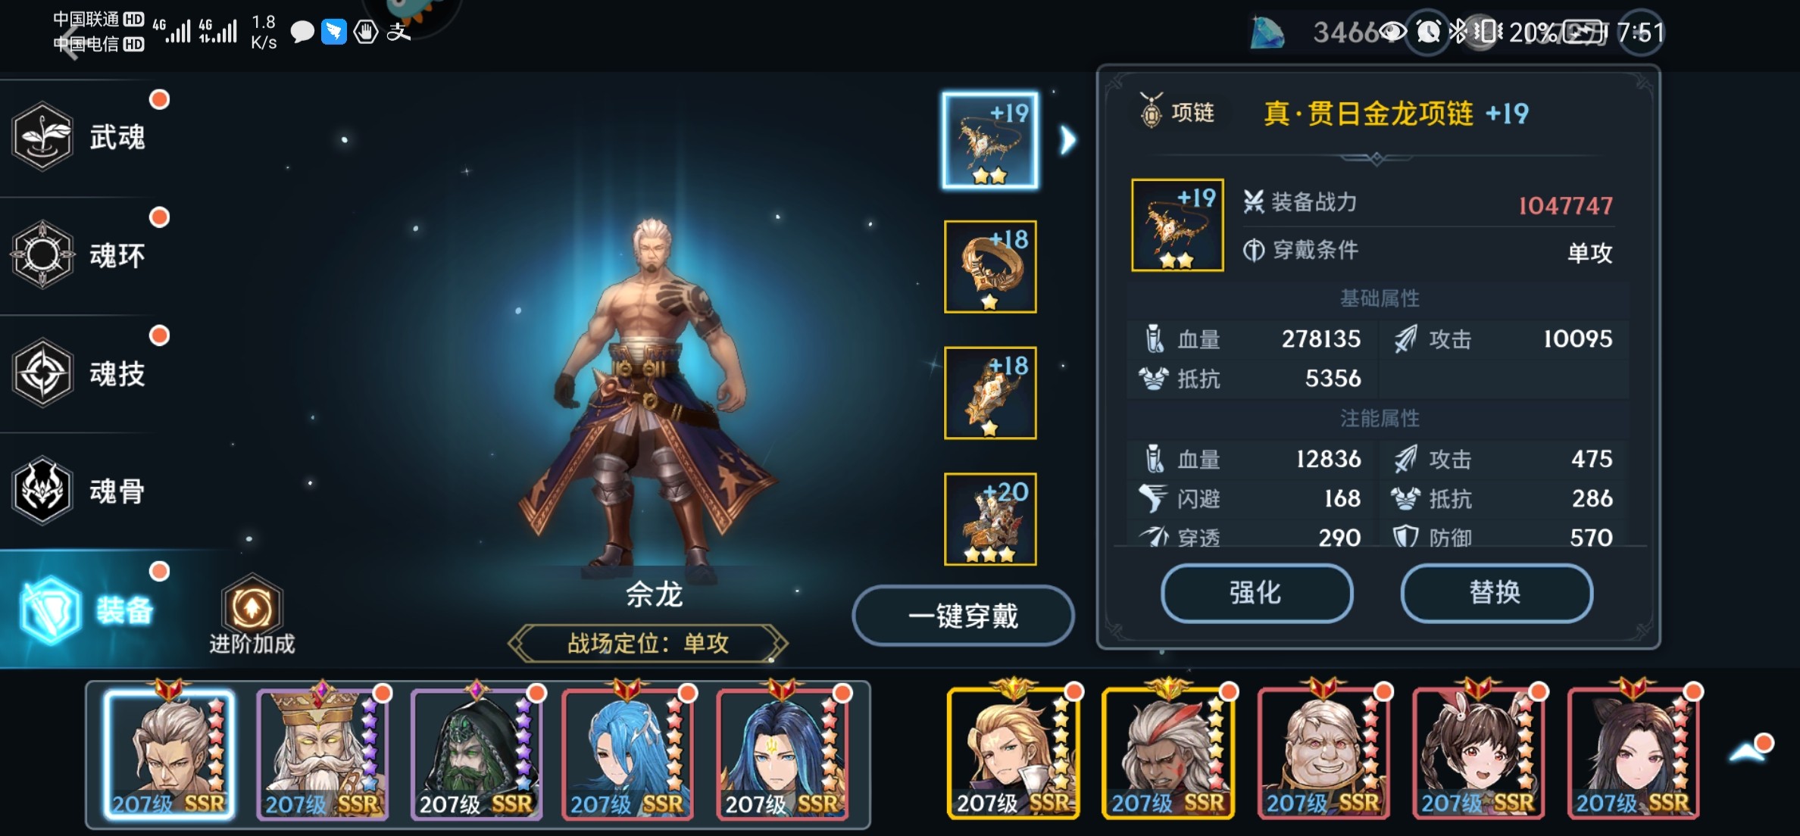Image resolution: width=1800 pixels, height=836 pixels.
Task: Open the 武魂 menu icon
Action: pos(42,136)
